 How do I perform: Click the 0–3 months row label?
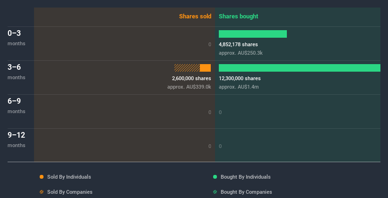(17, 38)
